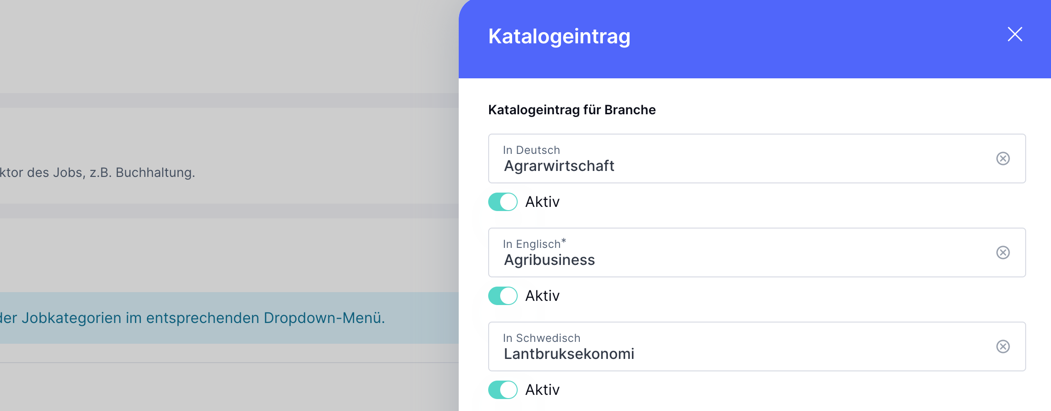The image size is (1051, 411).
Task: Clear the In Deutsch field
Action: click(1003, 159)
